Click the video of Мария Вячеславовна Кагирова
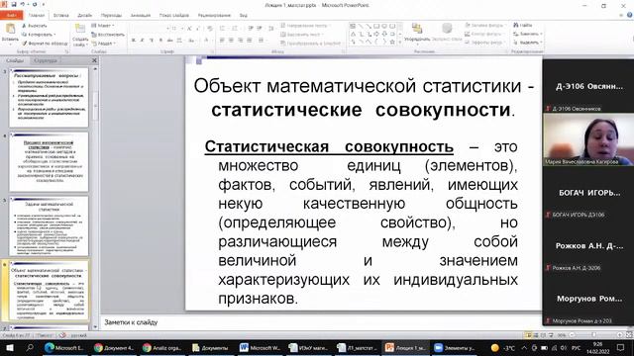This screenshot has height=356, width=634. click(588, 139)
